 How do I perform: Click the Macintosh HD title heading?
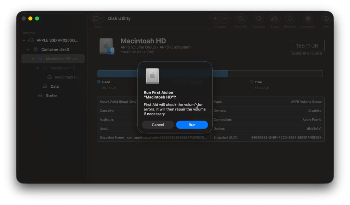pyautogui.click(x=143, y=41)
